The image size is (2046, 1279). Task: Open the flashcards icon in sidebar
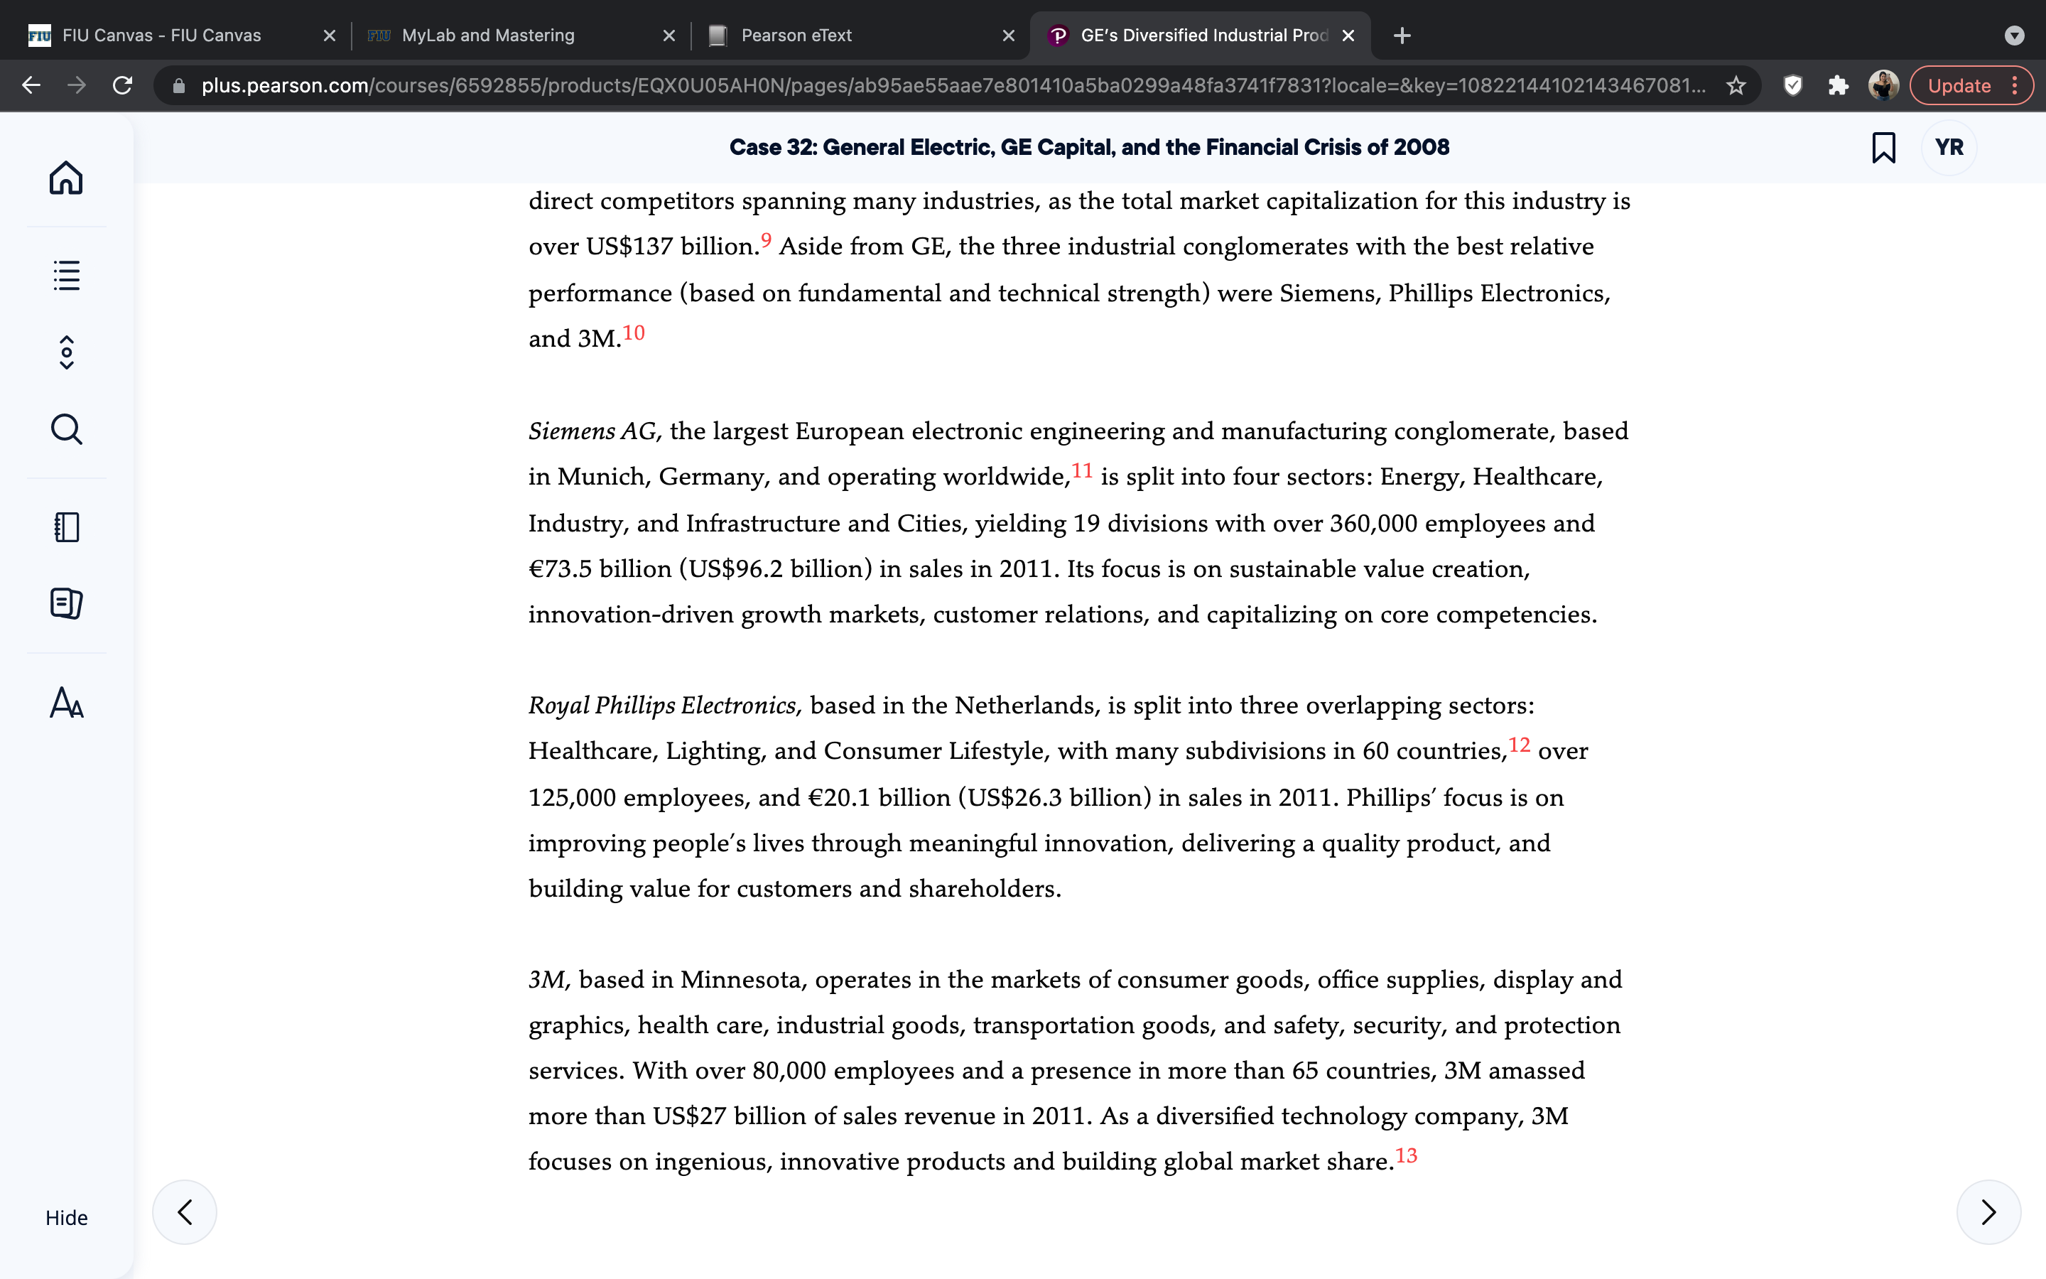66,603
